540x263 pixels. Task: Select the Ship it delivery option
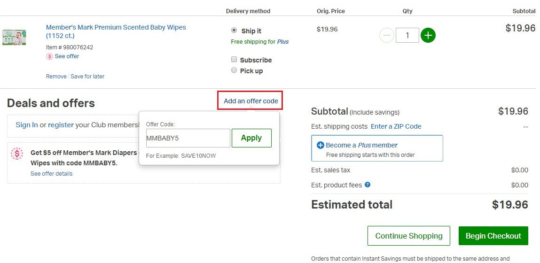234,30
